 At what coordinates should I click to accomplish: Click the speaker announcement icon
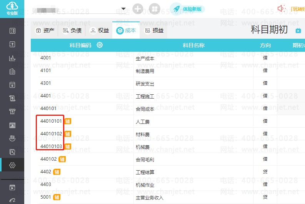281,8
